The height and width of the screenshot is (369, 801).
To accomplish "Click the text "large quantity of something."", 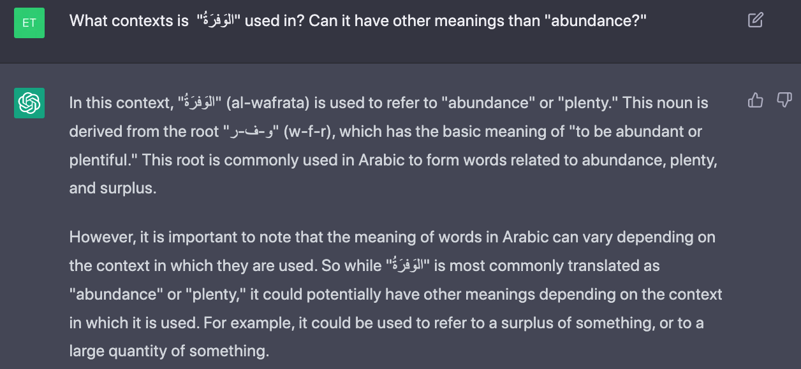I will (x=169, y=351).
